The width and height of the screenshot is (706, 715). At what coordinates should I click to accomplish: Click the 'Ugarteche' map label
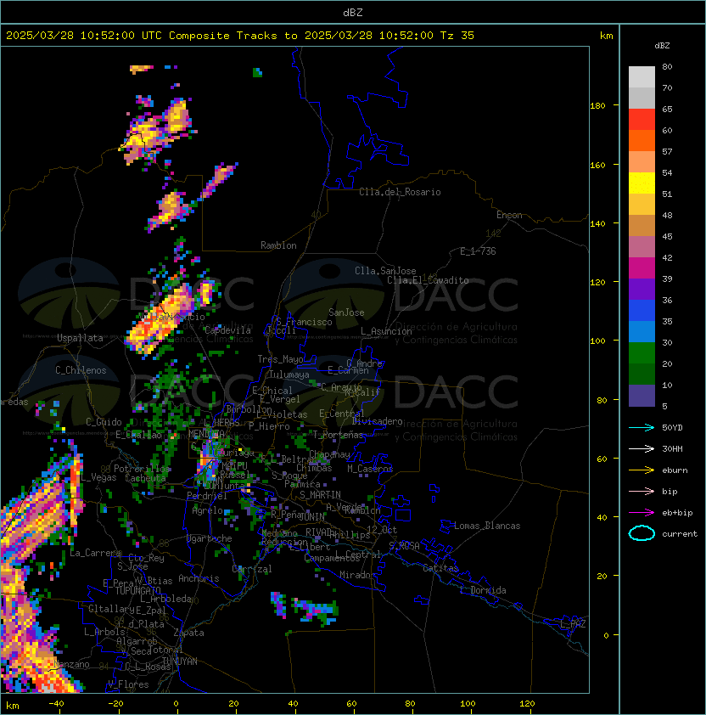pos(209,538)
